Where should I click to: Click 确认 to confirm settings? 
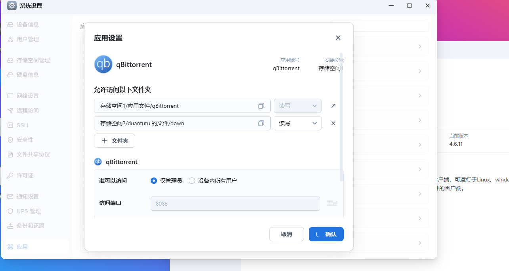(326, 234)
